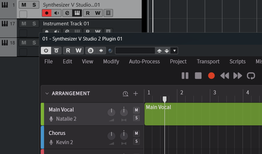Enable plugin Read automation R button
Screen dimensions: 262x154
pos(68,51)
